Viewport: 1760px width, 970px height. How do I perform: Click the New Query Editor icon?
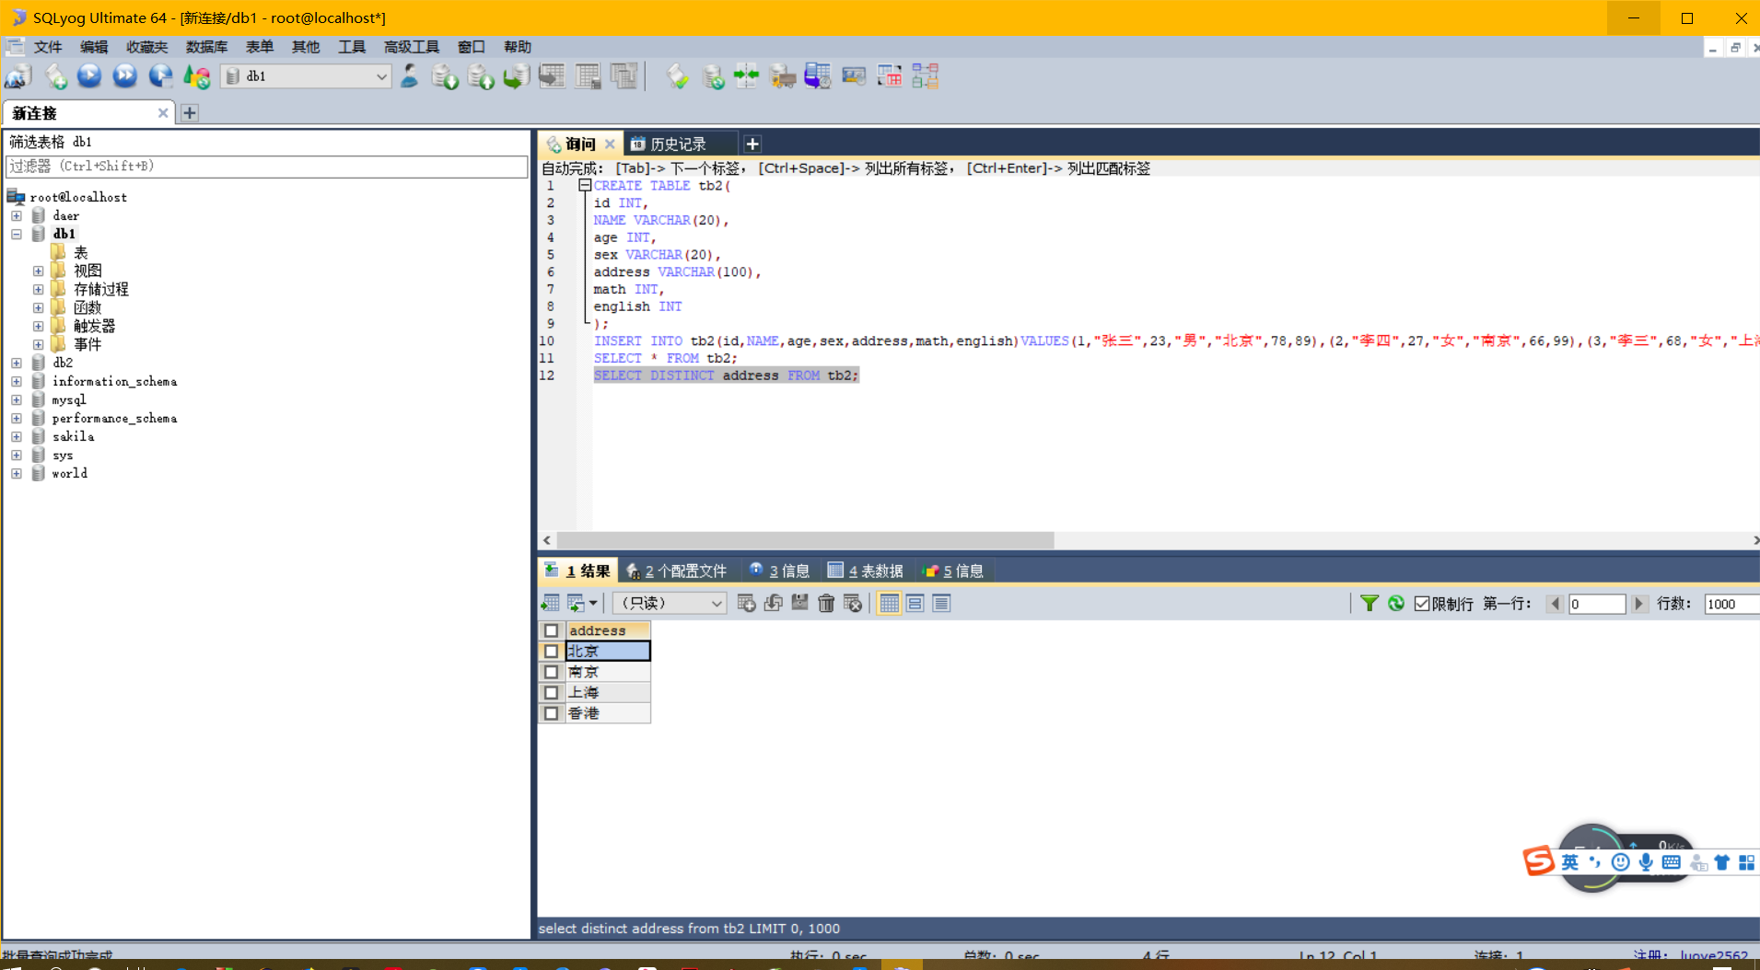[55, 76]
